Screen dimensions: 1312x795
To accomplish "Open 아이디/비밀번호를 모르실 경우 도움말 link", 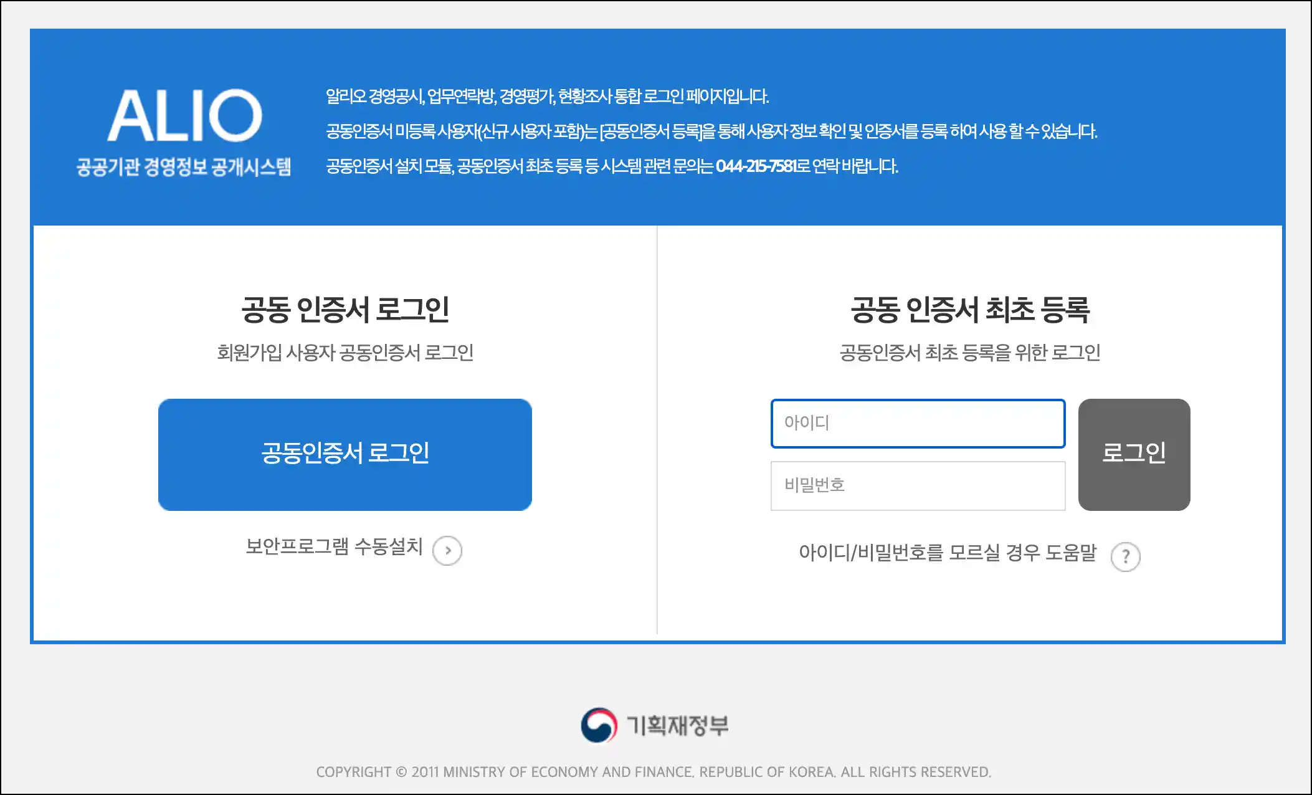I will [x=948, y=553].
